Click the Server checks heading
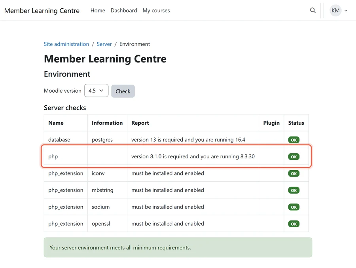 click(65, 108)
